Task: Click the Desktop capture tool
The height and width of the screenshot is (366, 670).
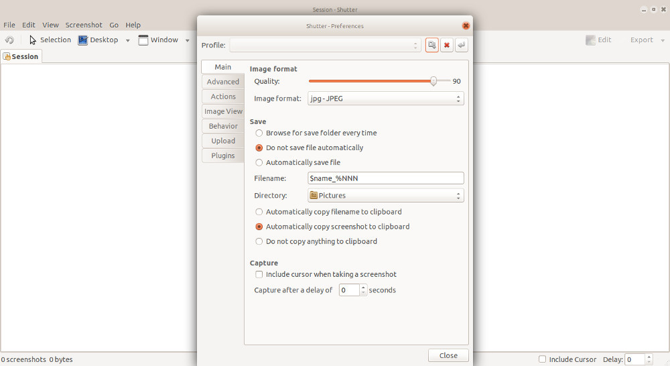Action: coord(98,40)
